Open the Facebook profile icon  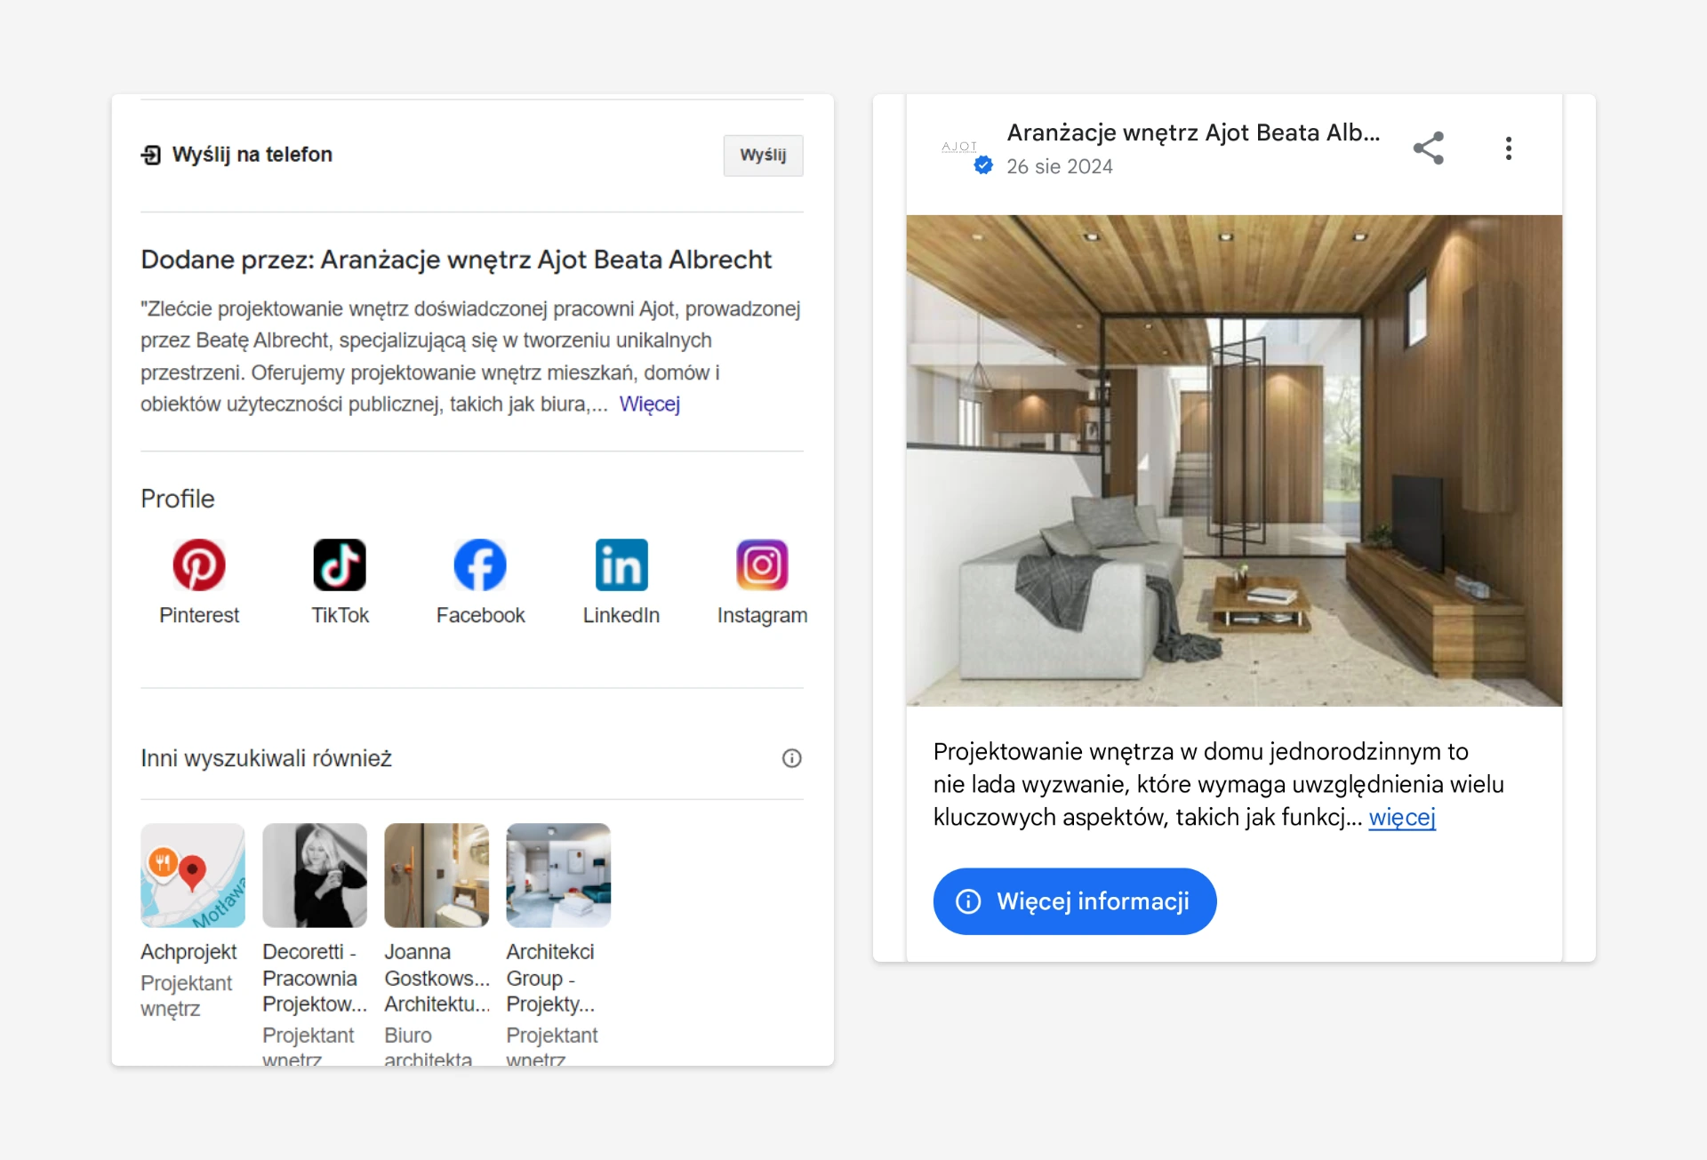point(480,564)
